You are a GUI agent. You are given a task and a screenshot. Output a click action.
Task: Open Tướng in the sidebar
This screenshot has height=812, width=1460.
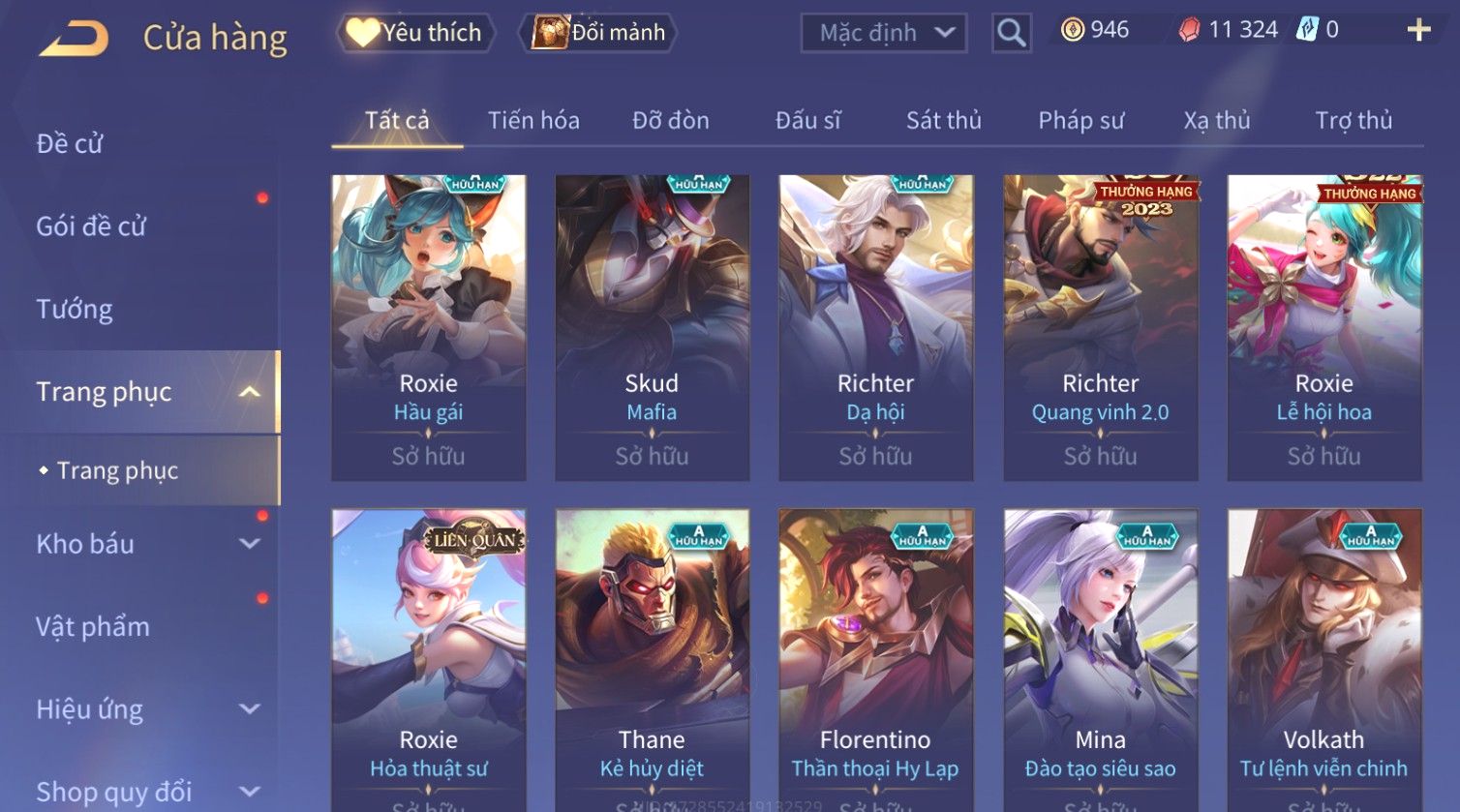click(x=75, y=310)
